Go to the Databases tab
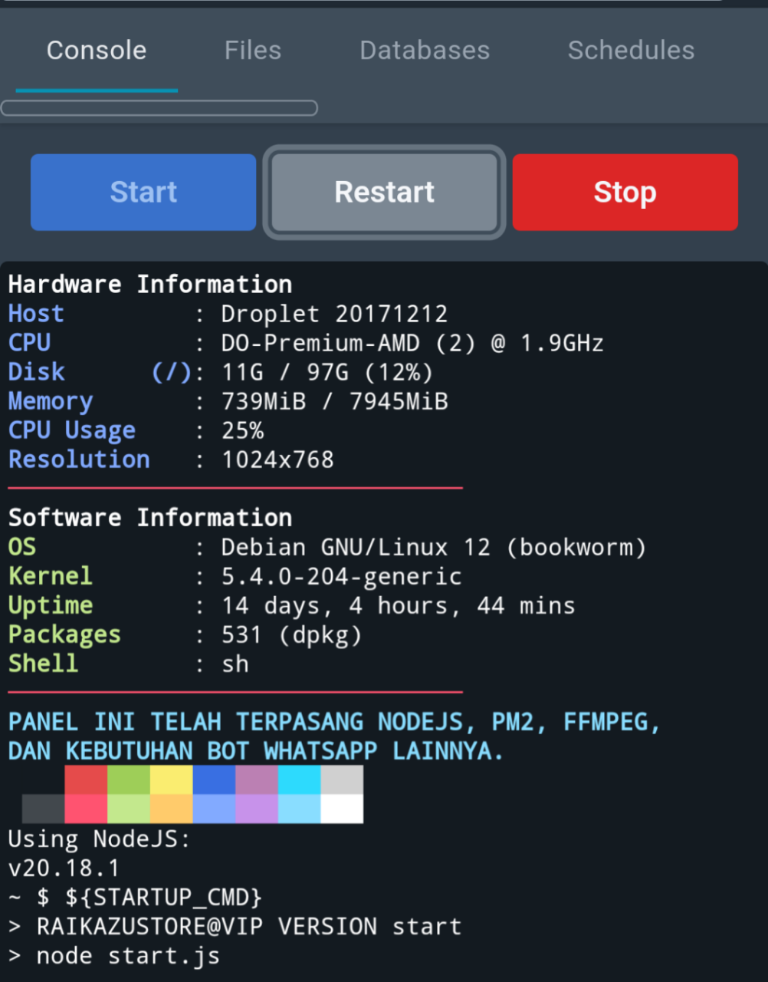This screenshot has height=982, width=768. click(x=425, y=51)
